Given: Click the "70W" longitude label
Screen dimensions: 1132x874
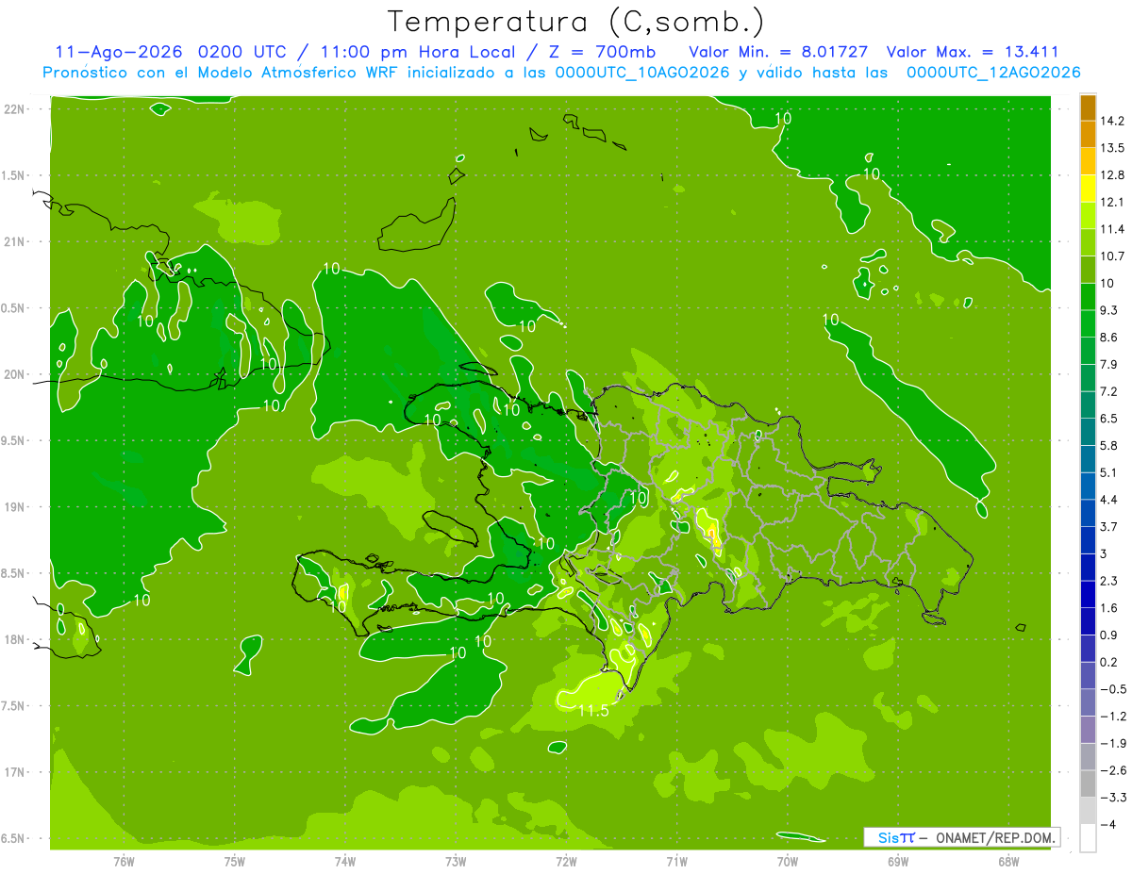Looking at the screenshot, I should click(x=787, y=862).
